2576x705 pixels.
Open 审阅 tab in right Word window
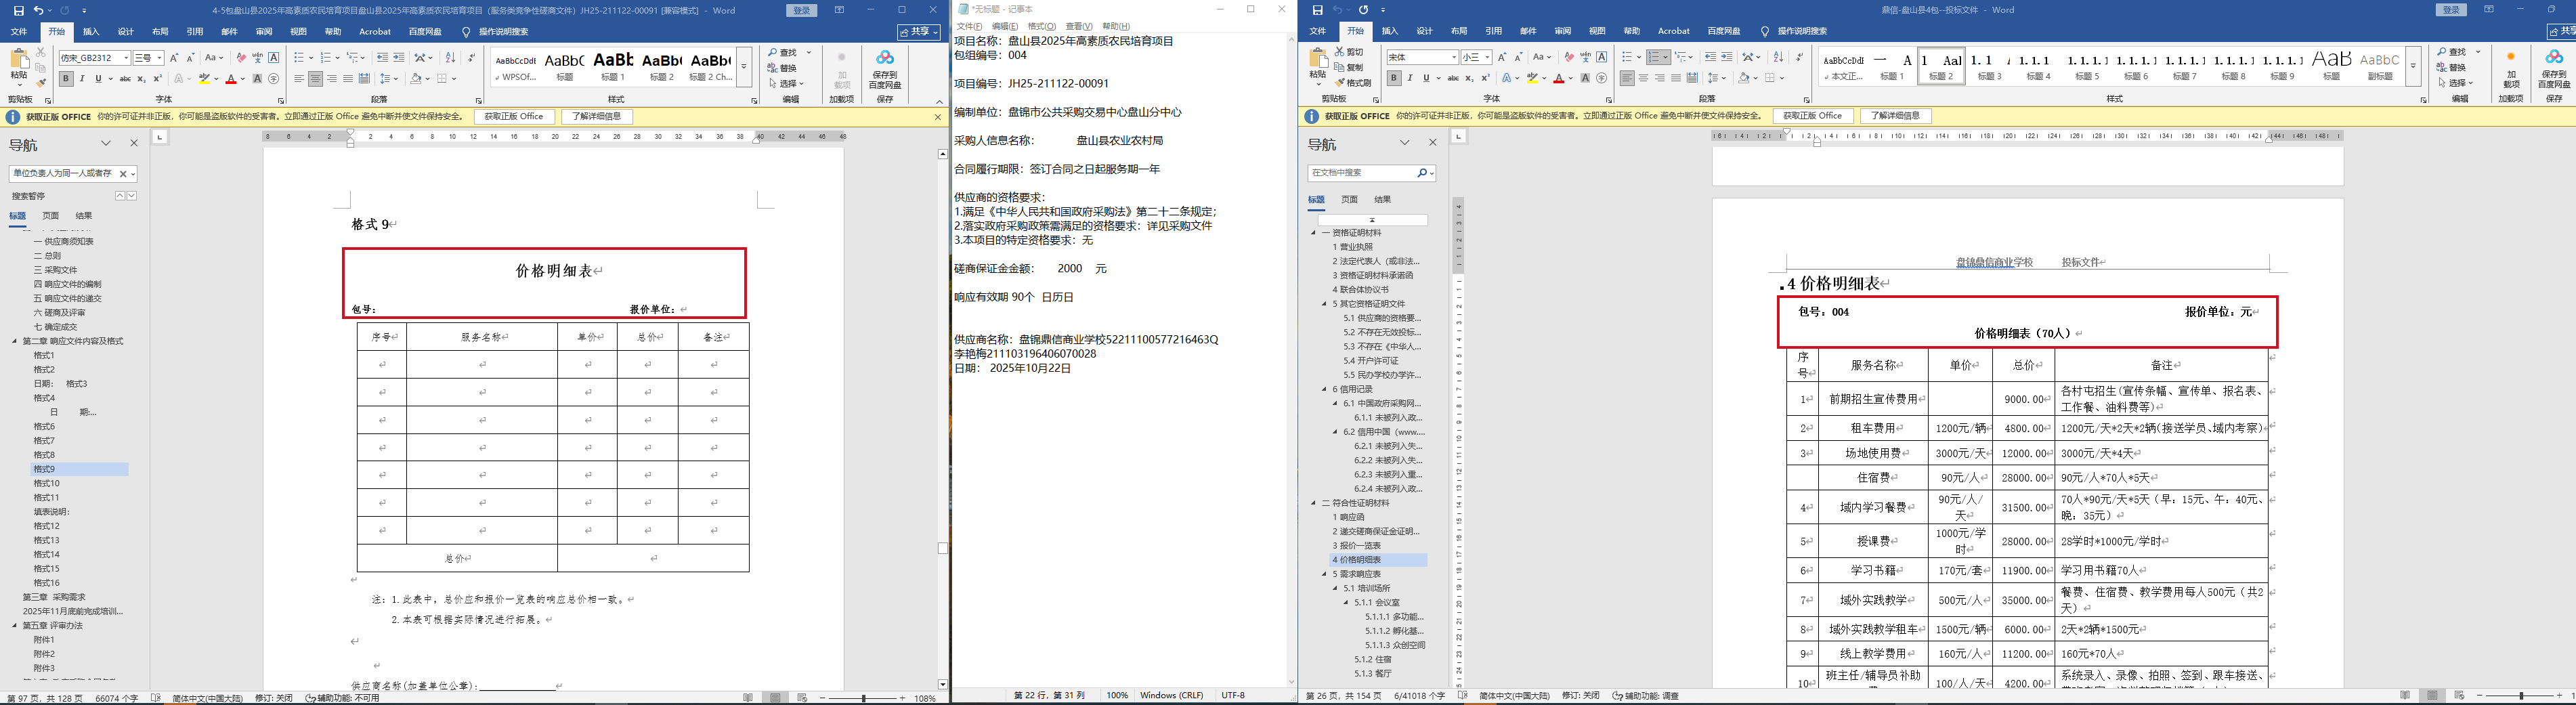1563,32
